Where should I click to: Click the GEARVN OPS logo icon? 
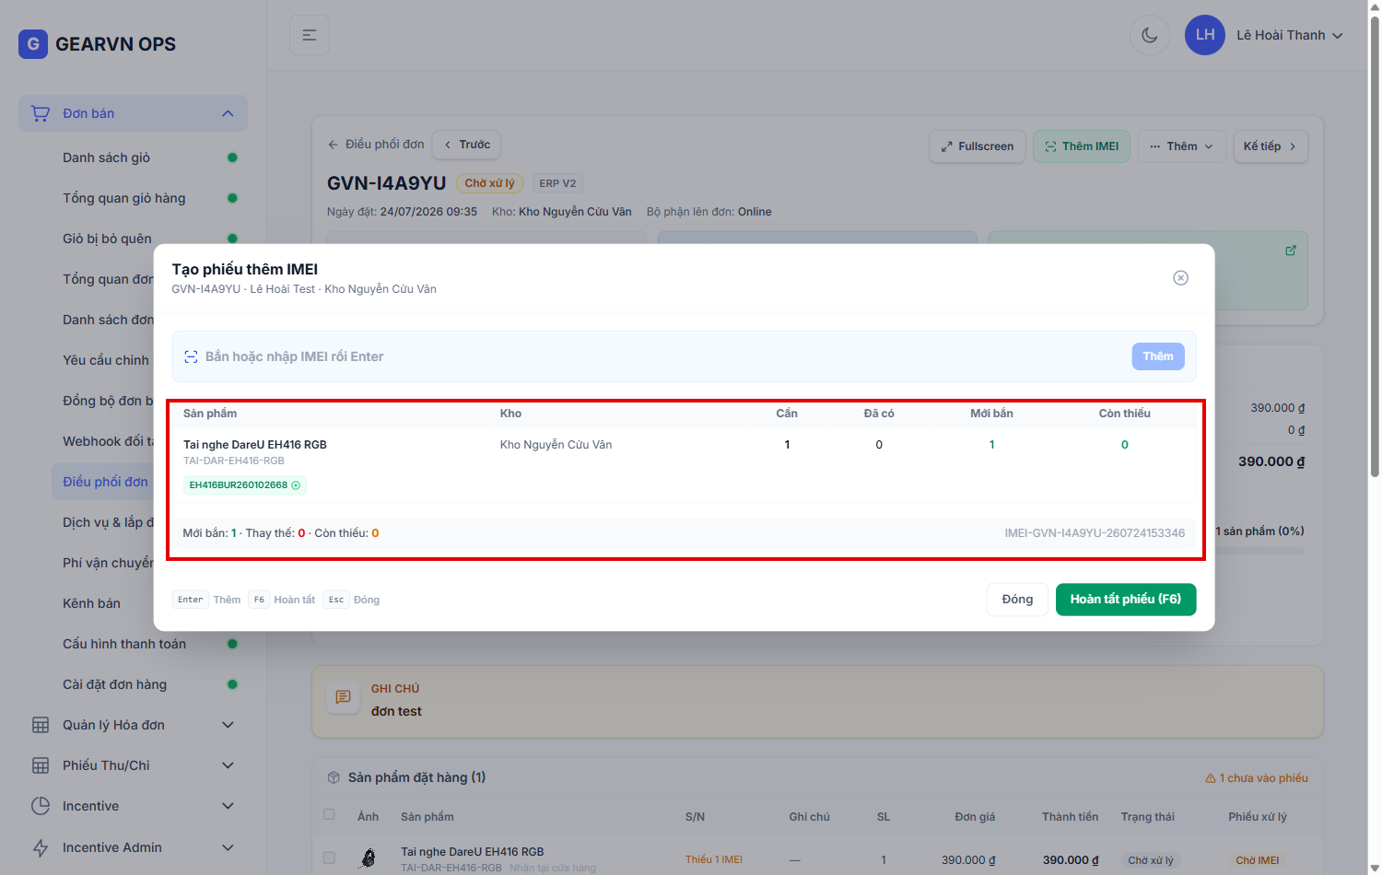(33, 43)
